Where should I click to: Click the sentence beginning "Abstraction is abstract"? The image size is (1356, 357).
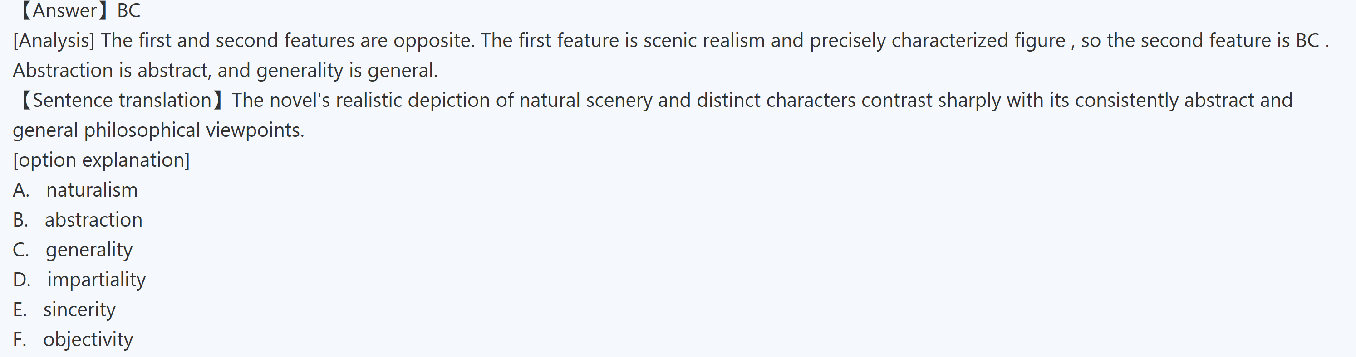225,71
